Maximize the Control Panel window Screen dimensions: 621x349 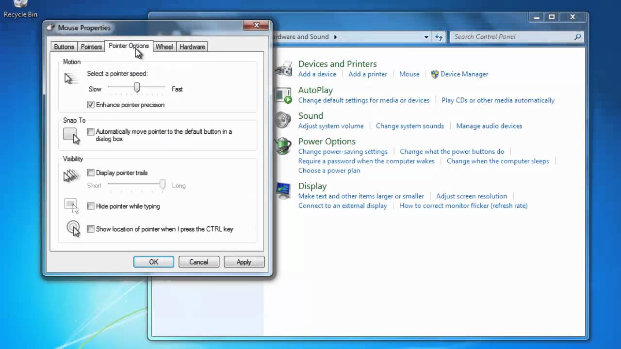(x=552, y=17)
